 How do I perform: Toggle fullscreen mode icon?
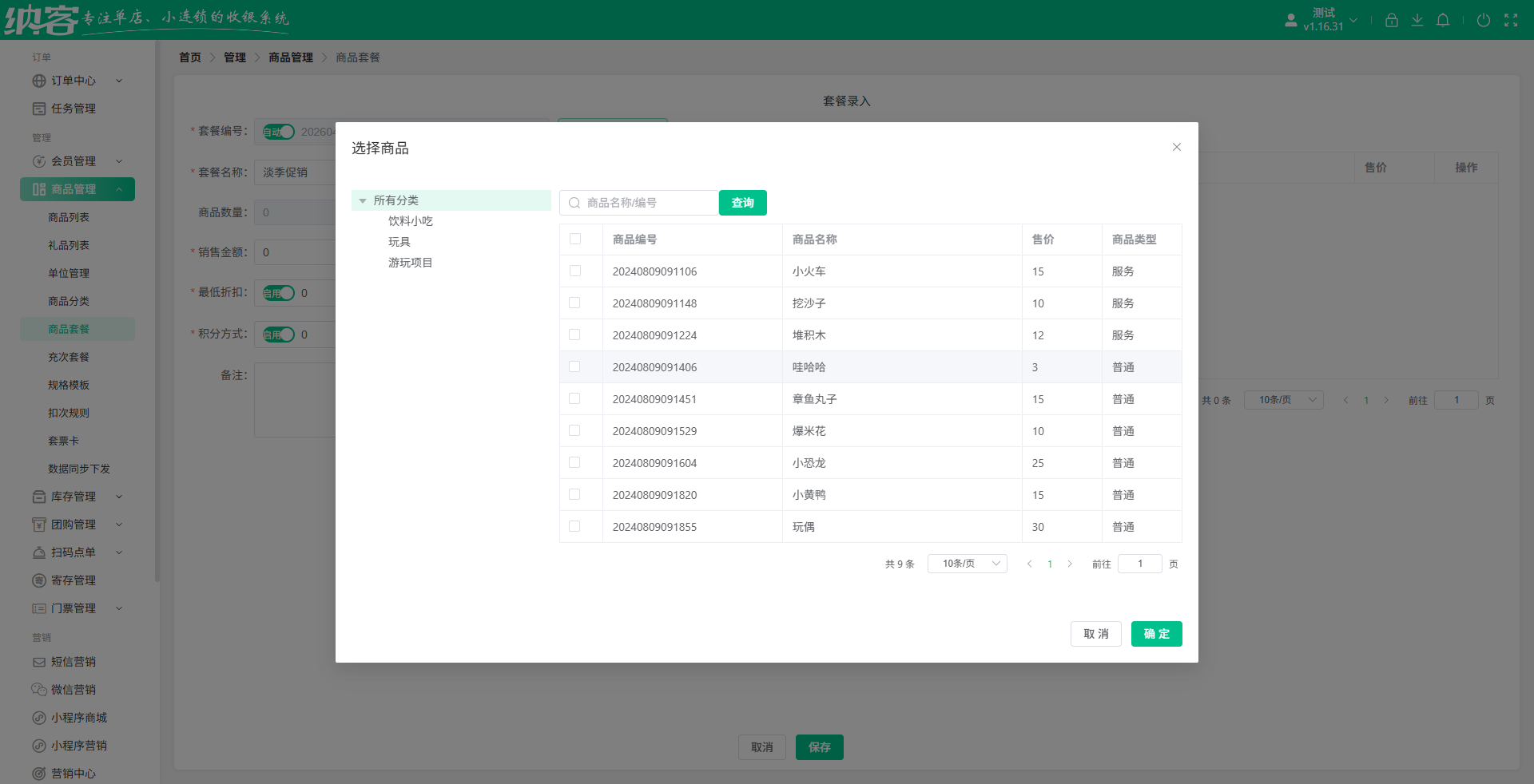click(x=1510, y=21)
